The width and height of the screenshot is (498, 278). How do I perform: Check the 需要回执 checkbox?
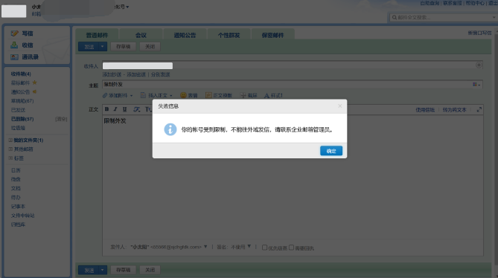point(291,248)
